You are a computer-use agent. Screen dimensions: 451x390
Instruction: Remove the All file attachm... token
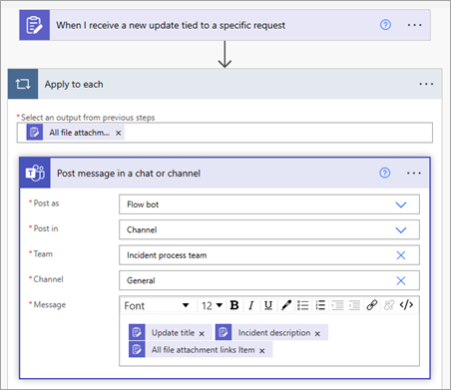click(x=118, y=133)
